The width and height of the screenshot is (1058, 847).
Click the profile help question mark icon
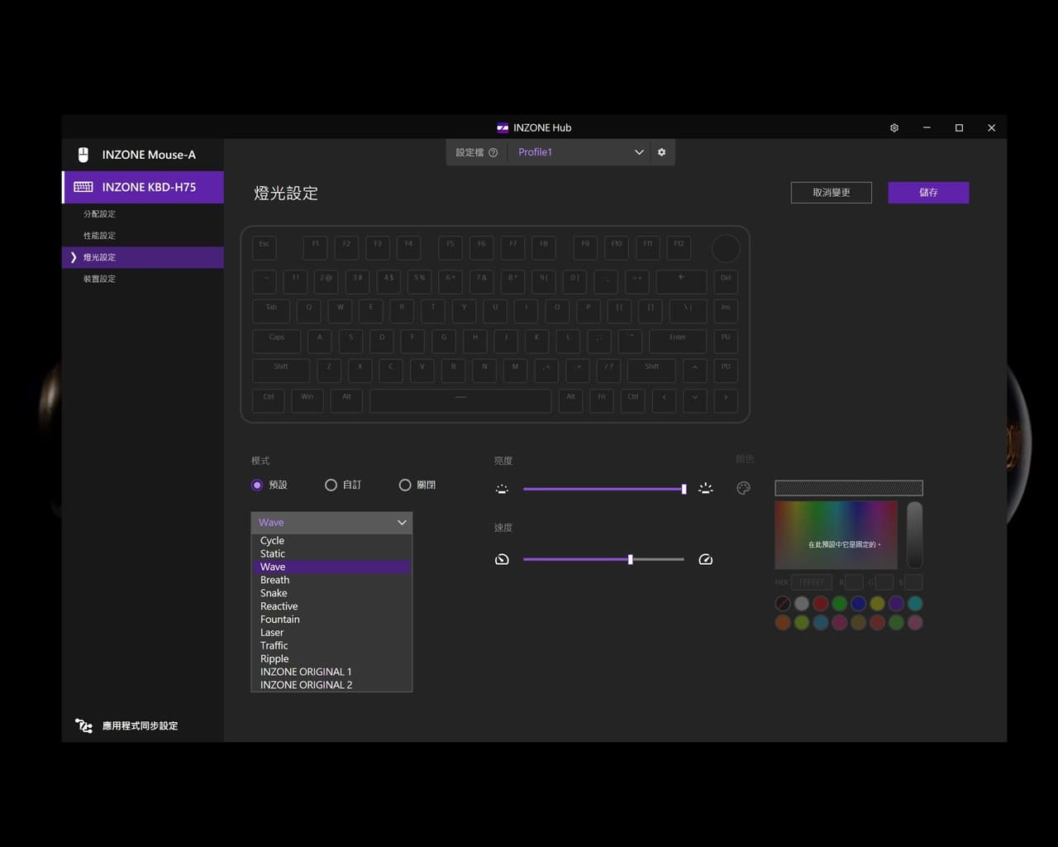[x=493, y=152]
